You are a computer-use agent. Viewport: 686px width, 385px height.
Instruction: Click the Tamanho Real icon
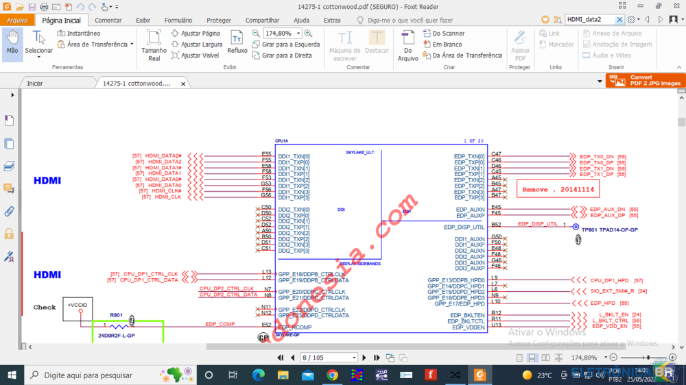click(154, 45)
